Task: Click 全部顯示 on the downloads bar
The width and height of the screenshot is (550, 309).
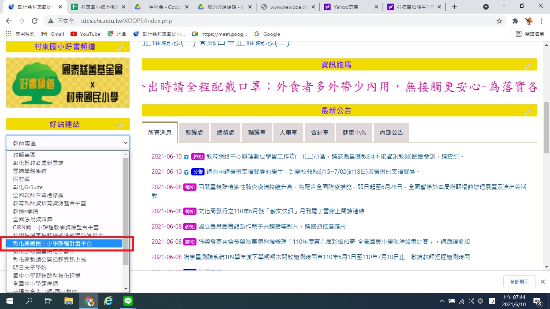Action: (x=519, y=282)
